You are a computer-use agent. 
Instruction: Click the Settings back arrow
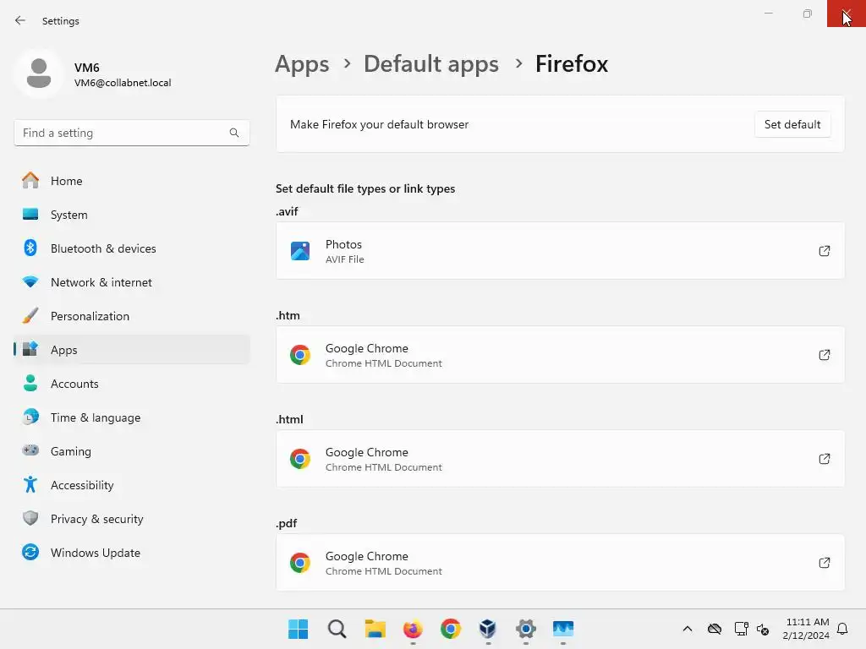[20, 20]
